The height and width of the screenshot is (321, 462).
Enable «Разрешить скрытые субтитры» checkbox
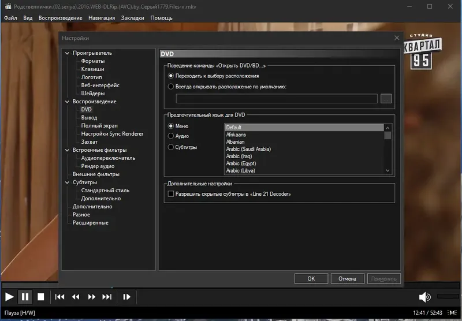point(171,194)
